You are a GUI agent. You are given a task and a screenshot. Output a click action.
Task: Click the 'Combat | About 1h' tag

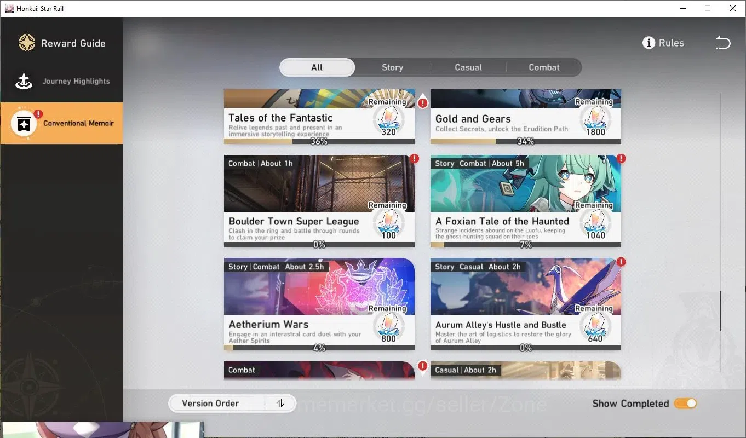261,163
